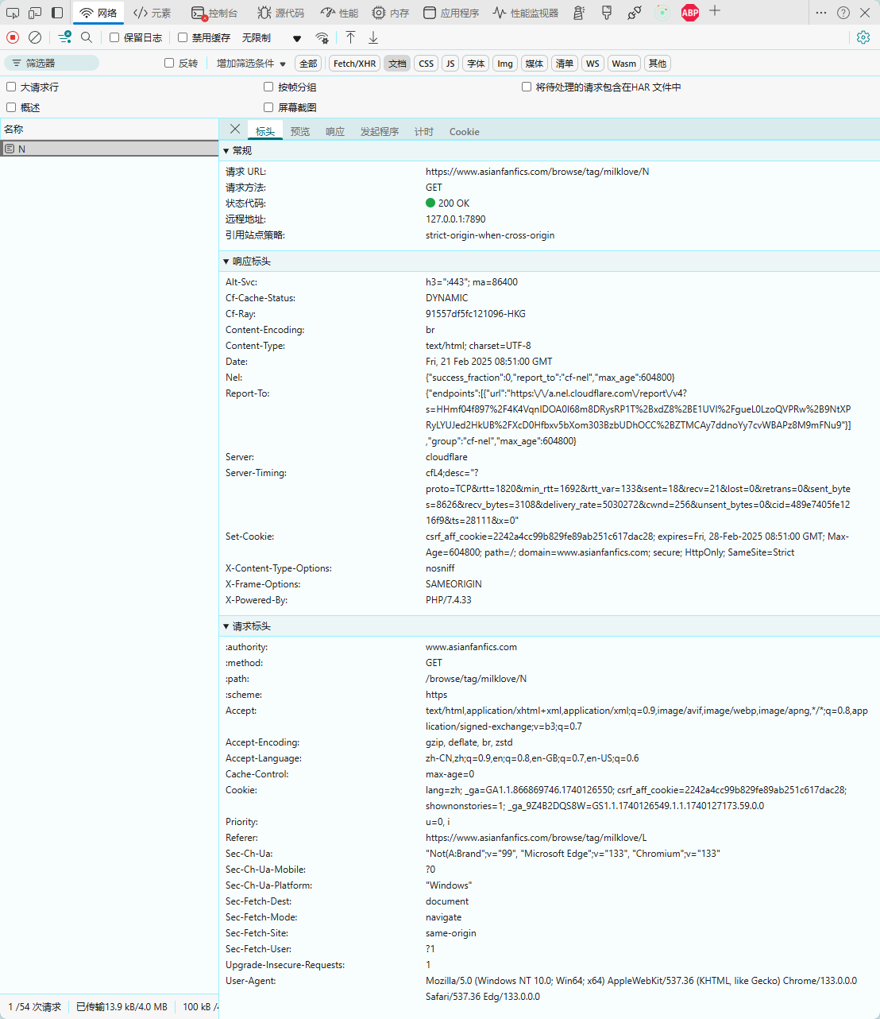The image size is (880, 1019).
Task: Open network conditions wifi icon
Action: click(322, 37)
